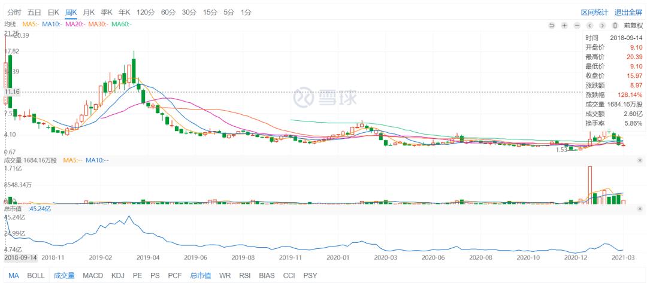Open 区间统计 range statistics

coord(595,13)
